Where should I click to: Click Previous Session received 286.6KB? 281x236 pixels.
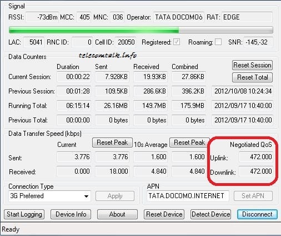(x=150, y=91)
